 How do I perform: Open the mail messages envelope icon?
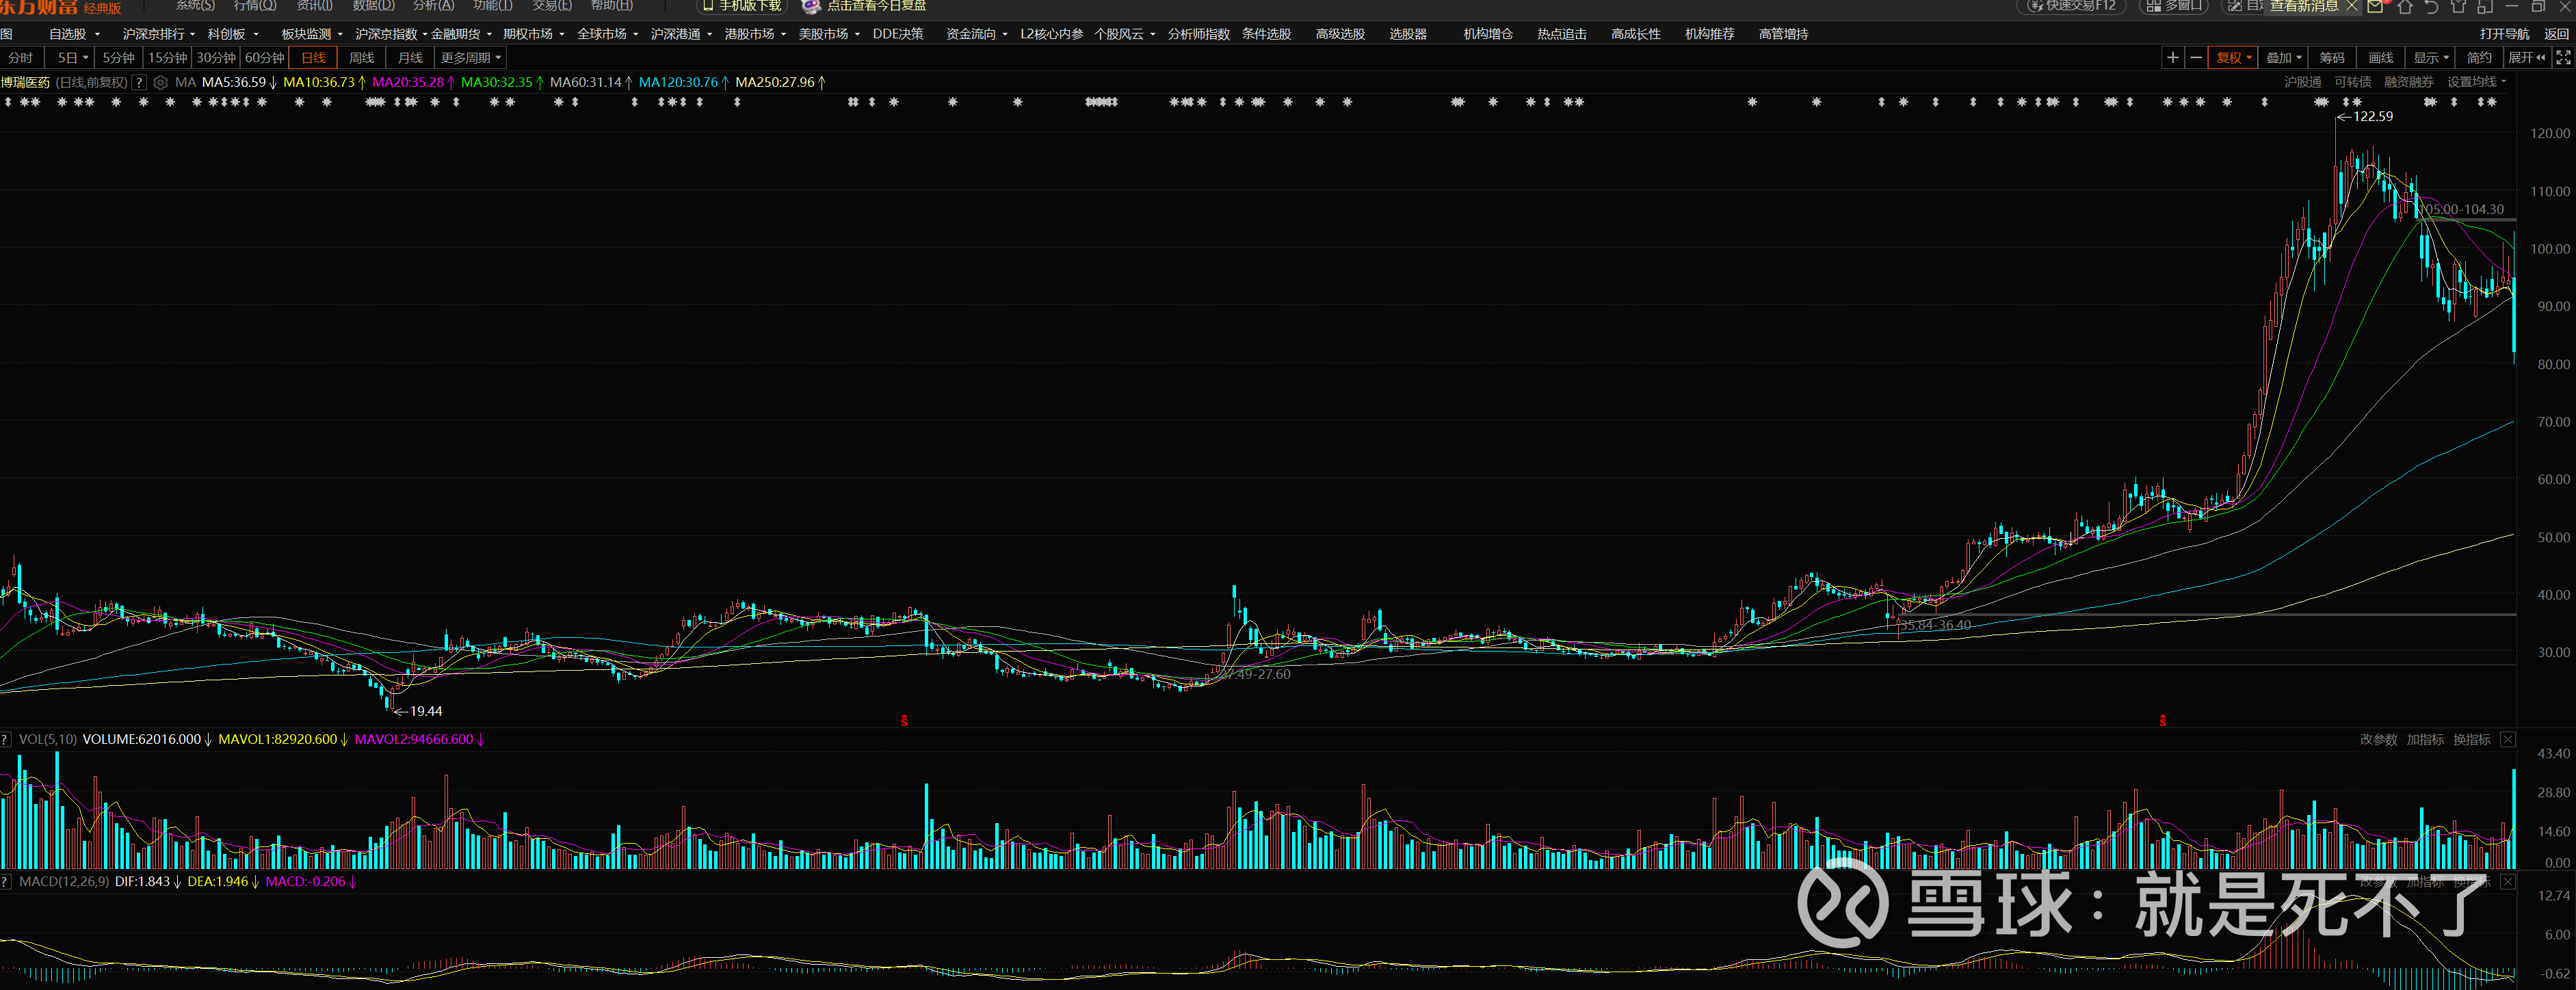point(2375,6)
